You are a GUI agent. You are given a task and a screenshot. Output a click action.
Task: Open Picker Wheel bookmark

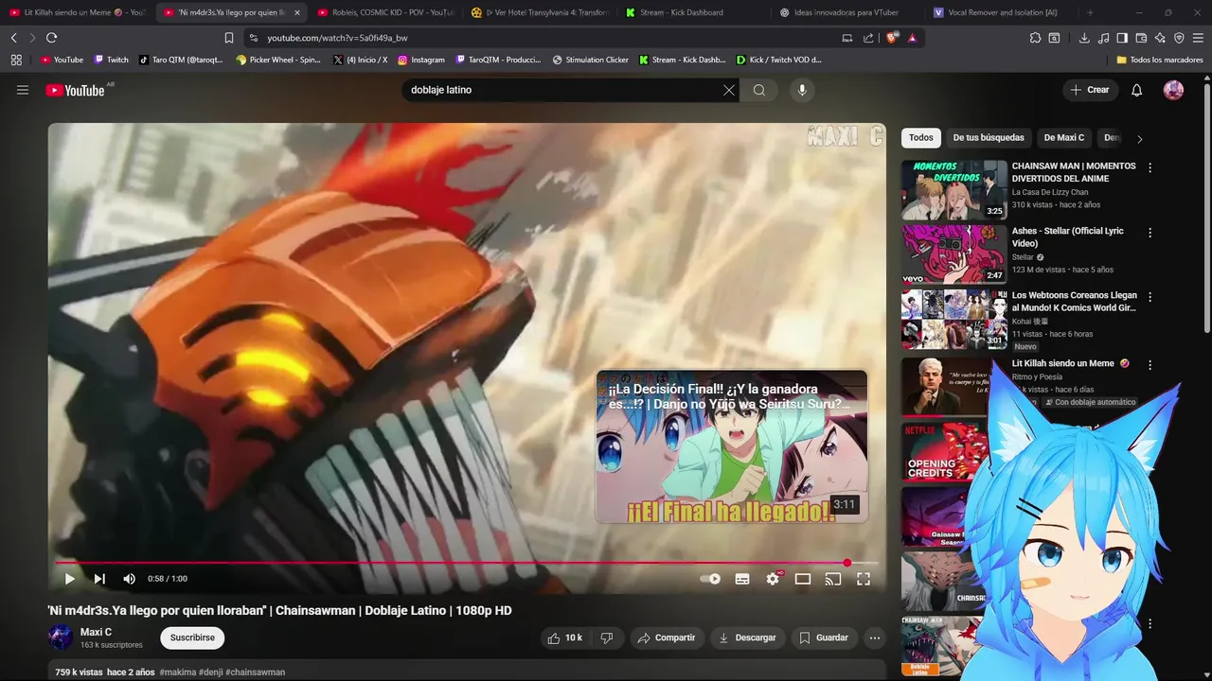[278, 60]
